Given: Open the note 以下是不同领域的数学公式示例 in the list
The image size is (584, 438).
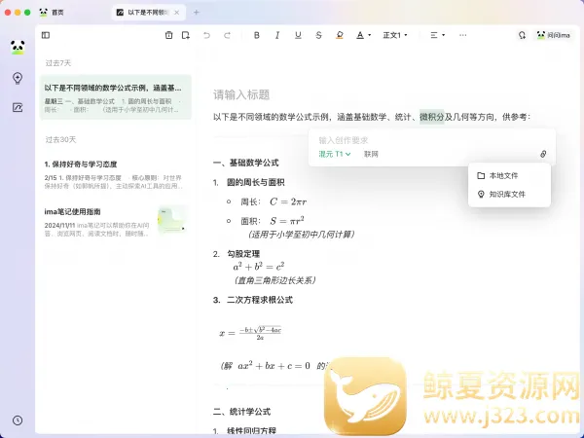Looking at the screenshot, I should point(116,97).
